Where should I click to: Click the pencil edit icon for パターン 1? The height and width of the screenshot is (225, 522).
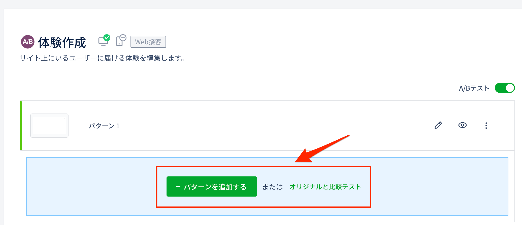[x=438, y=125]
